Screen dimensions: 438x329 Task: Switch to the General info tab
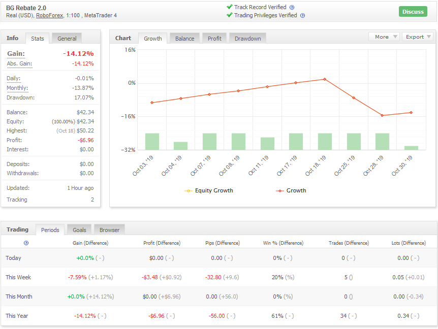67,39
